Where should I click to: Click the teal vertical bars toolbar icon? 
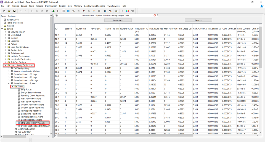click(58, 11)
